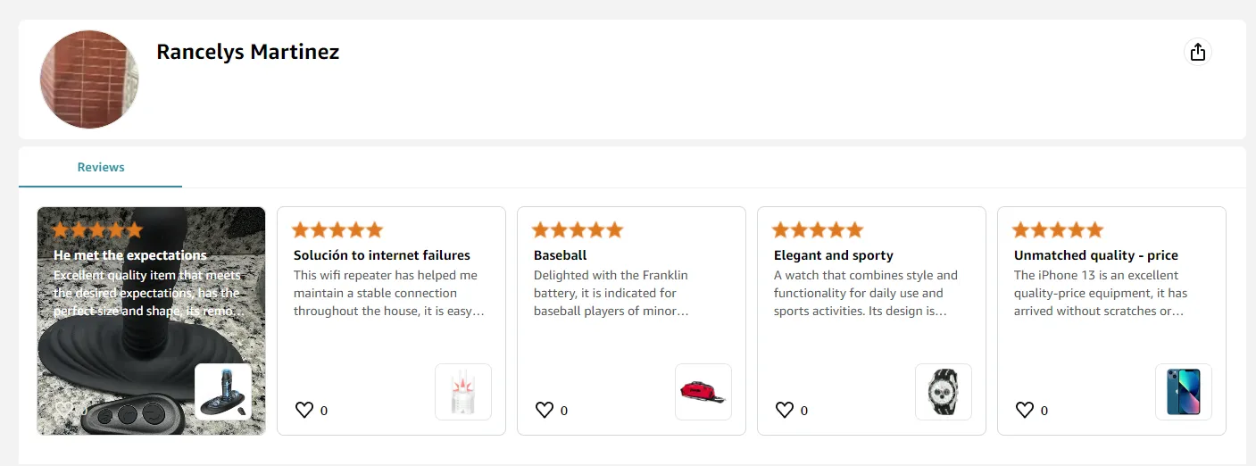
Task: Open the iPhone 13 product thumbnail
Action: tap(1184, 392)
